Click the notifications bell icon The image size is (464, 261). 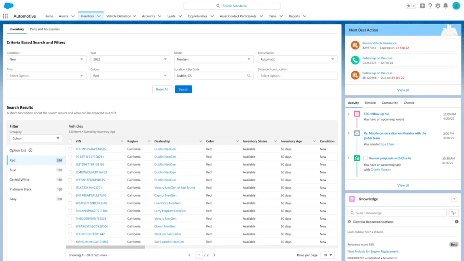445,6
